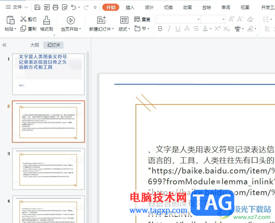Click the bullet list icon
This screenshot has height=223, width=275.
(x=266, y=19)
